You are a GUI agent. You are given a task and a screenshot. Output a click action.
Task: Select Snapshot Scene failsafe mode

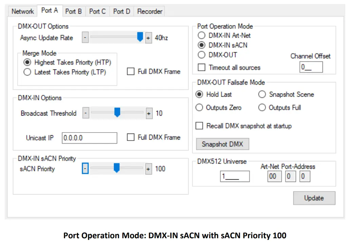pos(262,95)
